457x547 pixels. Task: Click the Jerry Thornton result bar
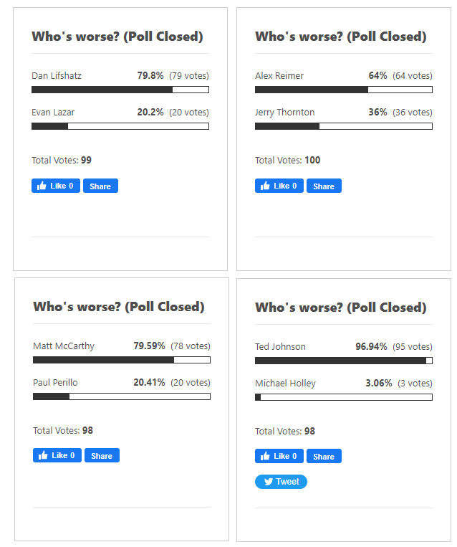point(344,126)
